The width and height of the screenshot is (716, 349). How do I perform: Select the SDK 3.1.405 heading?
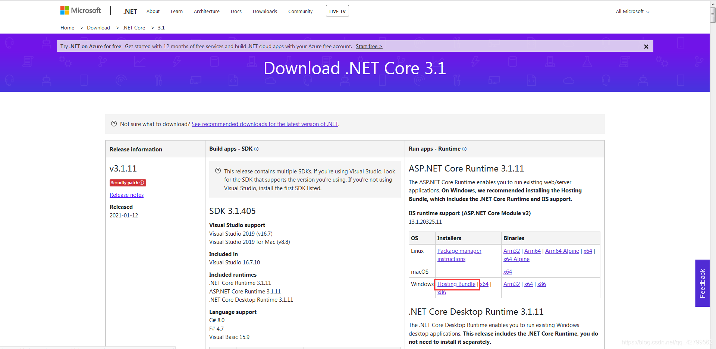[x=232, y=211]
